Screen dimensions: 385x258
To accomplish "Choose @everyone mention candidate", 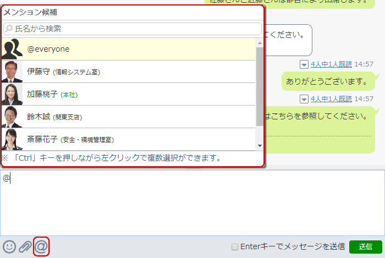I will click(x=128, y=49).
